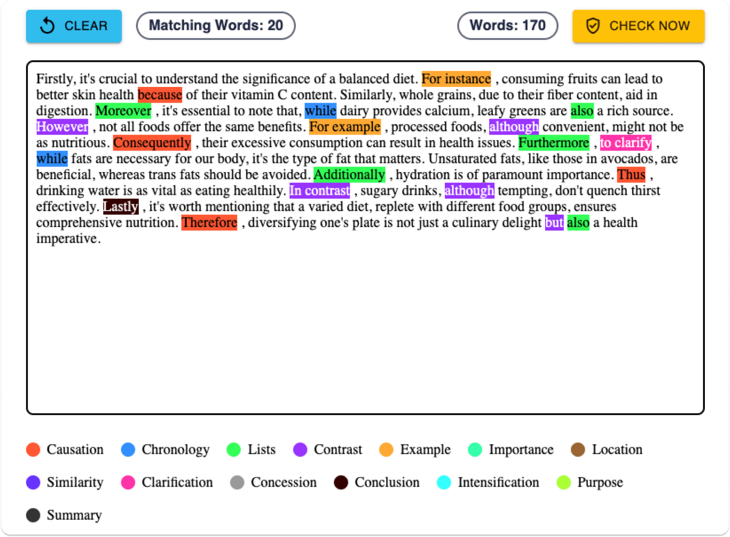Click the blue Chronology legend dot
The height and width of the screenshot is (537, 730).
128,449
